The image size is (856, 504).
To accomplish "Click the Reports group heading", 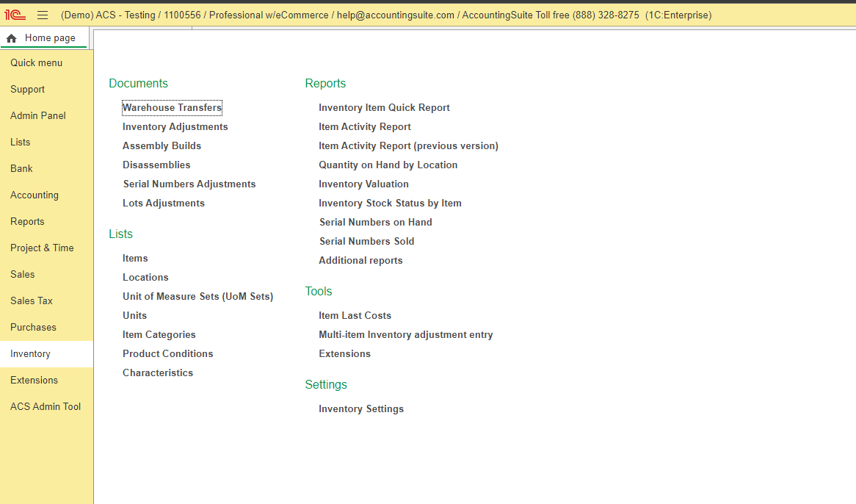I will click(325, 84).
